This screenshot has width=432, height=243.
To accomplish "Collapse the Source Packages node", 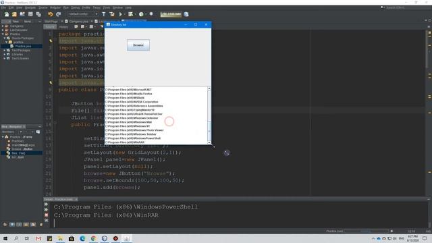I will point(5,38).
